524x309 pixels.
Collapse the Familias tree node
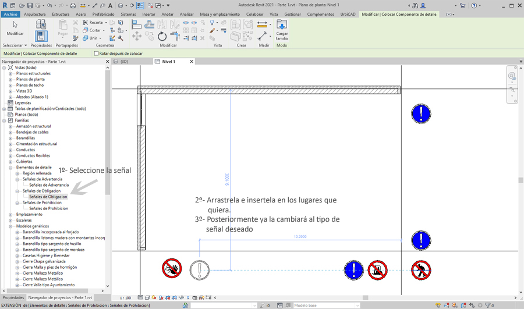[x=4, y=120]
